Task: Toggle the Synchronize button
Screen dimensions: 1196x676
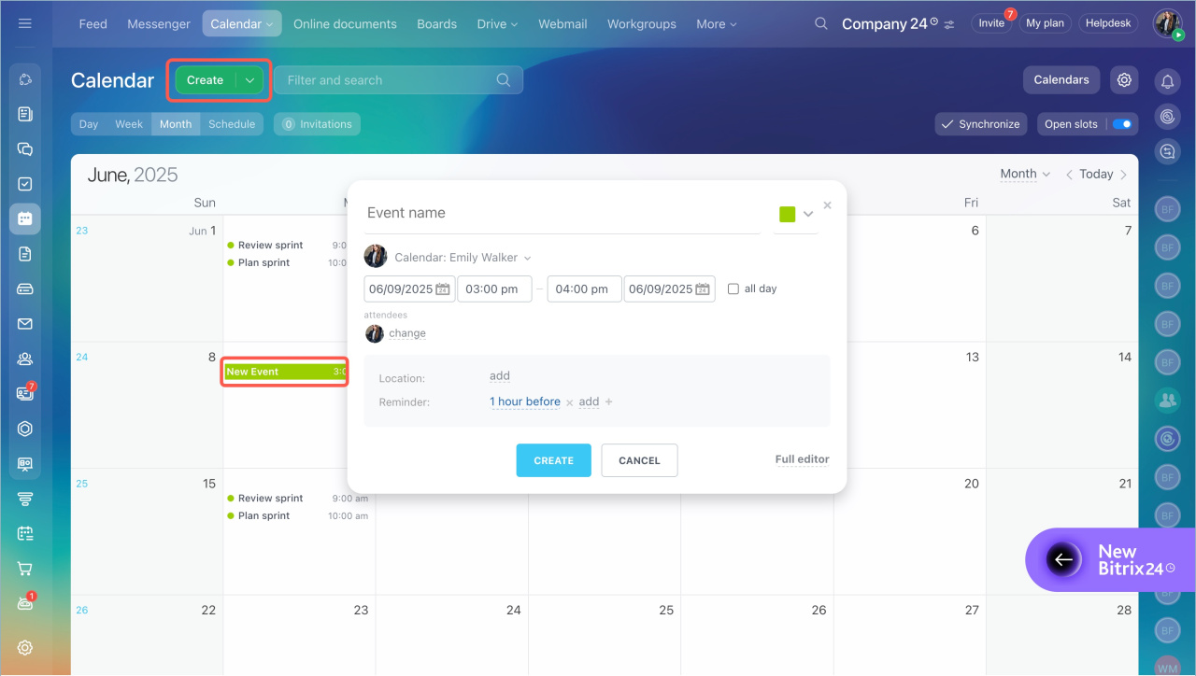Action: coord(981,124)
